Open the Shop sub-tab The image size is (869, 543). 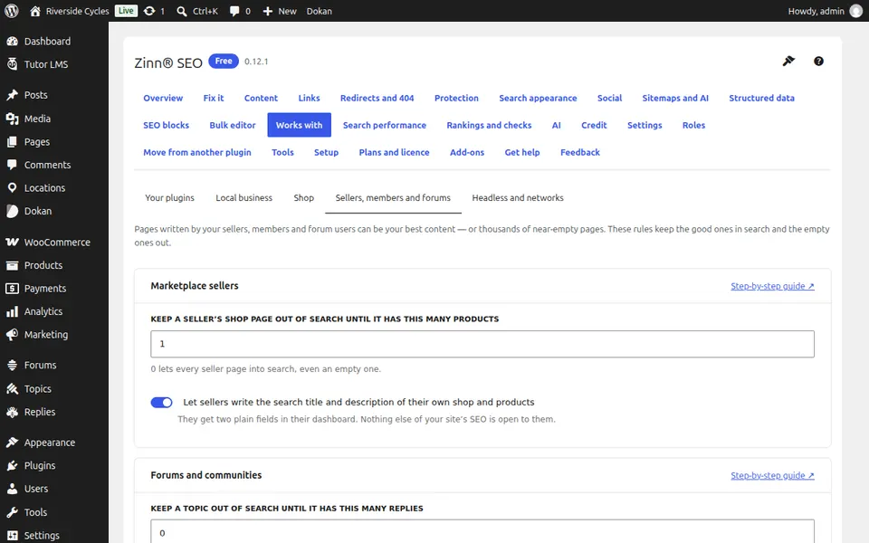(304, 198)
